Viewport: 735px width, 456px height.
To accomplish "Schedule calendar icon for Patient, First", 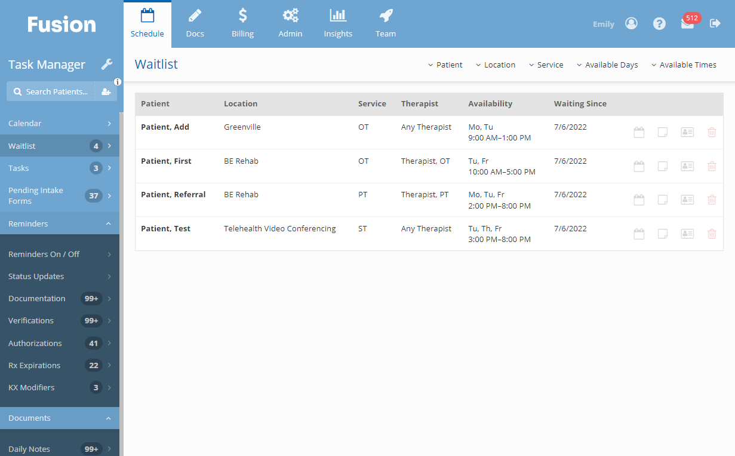I will click(639, 166).
